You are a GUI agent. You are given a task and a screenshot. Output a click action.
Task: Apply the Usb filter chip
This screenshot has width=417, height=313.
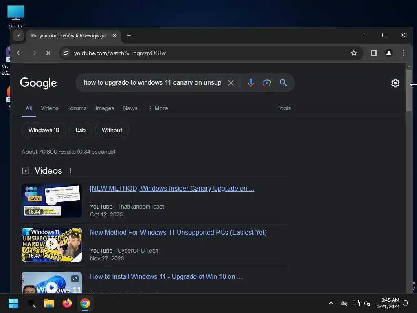click(x=80, y=130)
